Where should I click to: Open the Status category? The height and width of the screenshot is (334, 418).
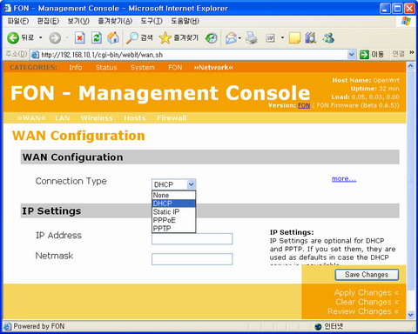coord(106,68)
